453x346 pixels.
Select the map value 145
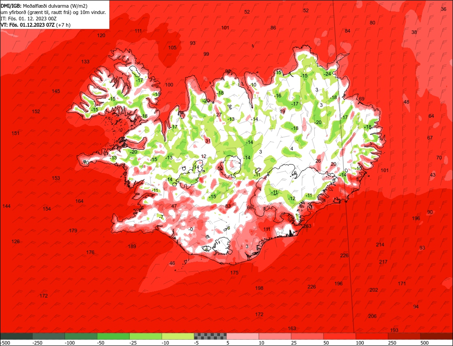(56, 91)
